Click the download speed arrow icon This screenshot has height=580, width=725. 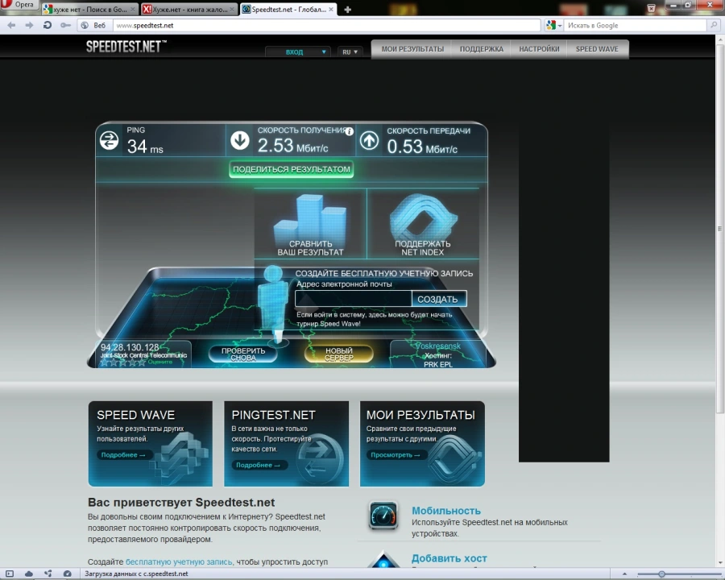(x=240, y=140)
